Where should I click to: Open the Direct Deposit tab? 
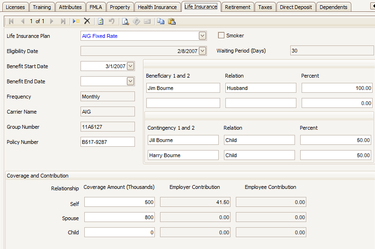pos(295,7)
